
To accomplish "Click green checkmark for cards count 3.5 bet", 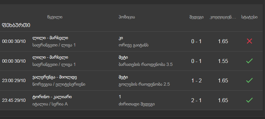I will click(x=249, y=61).
